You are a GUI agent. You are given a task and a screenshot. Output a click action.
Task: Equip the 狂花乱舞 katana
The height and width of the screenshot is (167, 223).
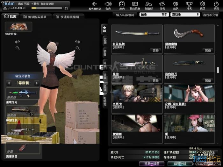coord(155,50)
